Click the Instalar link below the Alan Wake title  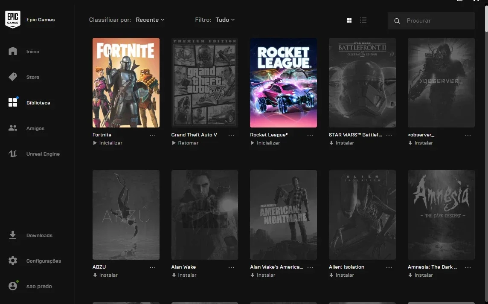coord(184,275)
